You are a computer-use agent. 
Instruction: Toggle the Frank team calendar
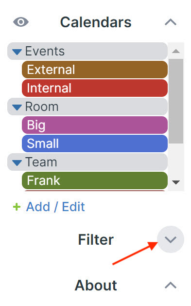tap(95, 180)
